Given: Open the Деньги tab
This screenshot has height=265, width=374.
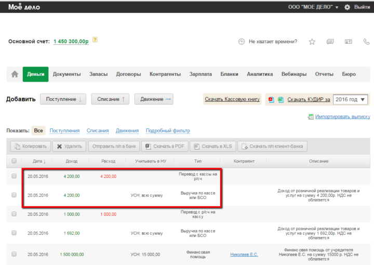Looking at the screenshot, I should tap(35, 74).
